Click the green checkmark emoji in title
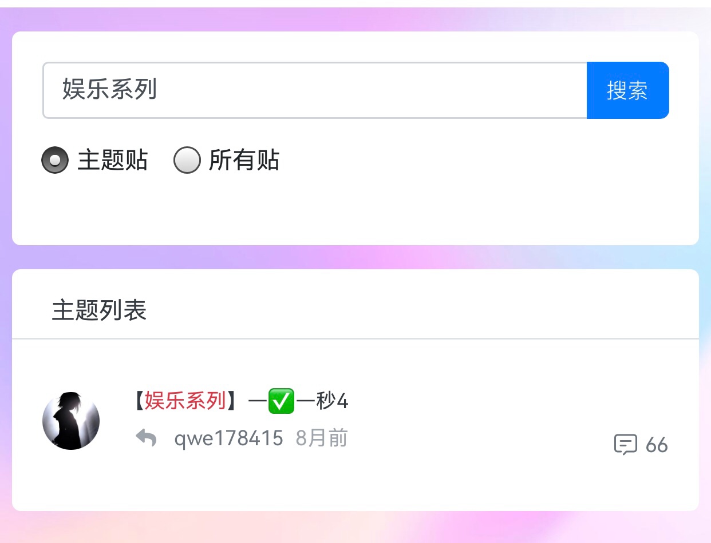This screenshot has width=711, height=543. pyautogui.click(x=281, y=401)
